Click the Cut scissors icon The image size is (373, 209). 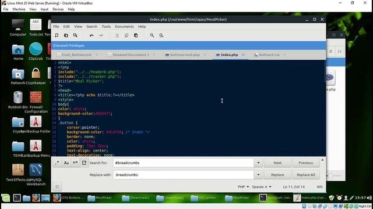(117, 35)
